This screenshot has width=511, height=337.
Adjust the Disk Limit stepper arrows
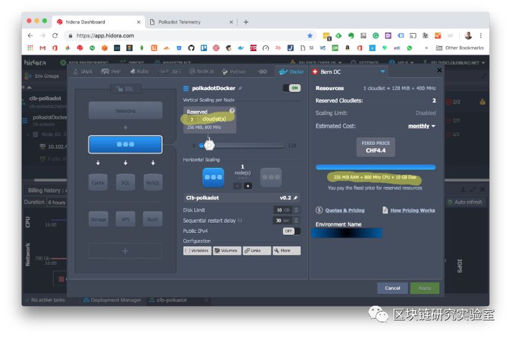296,210
